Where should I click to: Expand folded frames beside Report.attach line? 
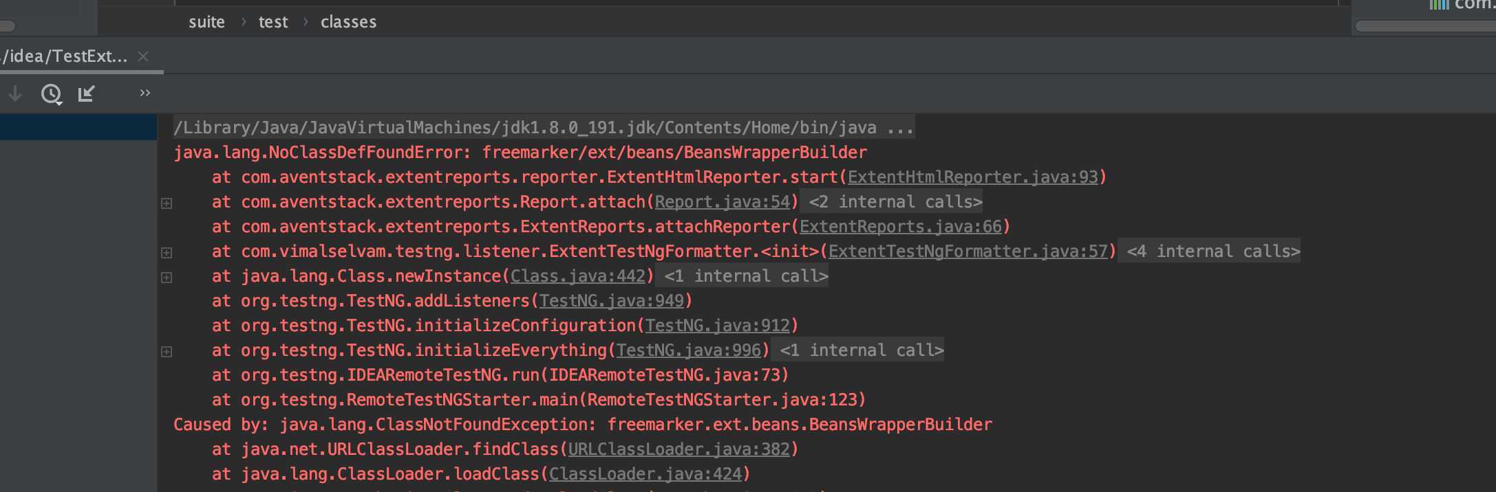point(167,203)
